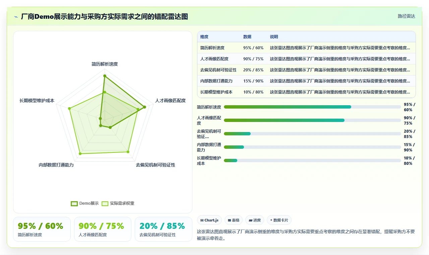Click the 简历解析速度 progress bar
The image size is (429, 255).
(312, 107)
